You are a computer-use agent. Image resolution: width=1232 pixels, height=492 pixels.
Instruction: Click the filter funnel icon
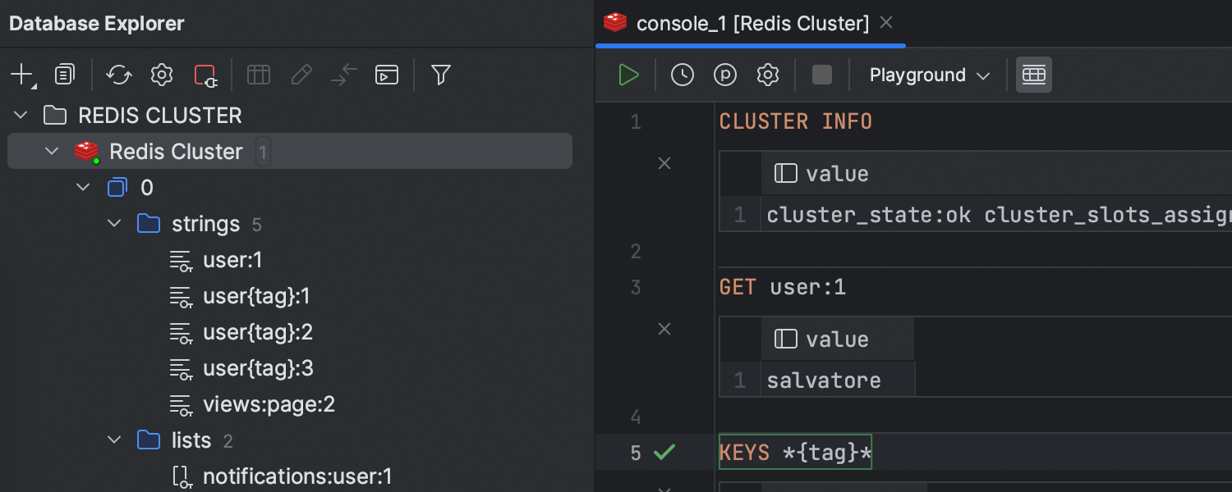441,75
